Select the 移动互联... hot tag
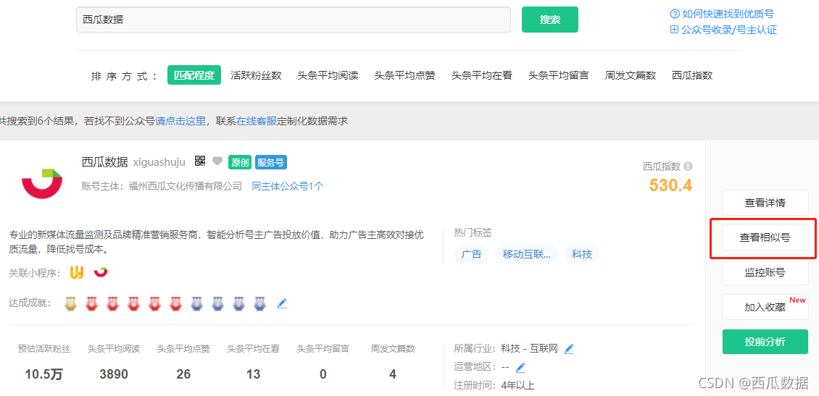 pos(526,255)
